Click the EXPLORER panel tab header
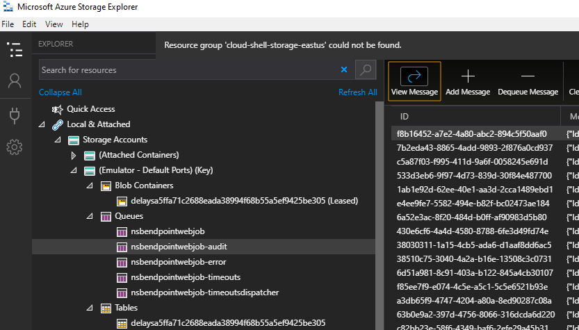Image resolution: width=579 pixels, height=330 pixels. (x=56, y=44)
